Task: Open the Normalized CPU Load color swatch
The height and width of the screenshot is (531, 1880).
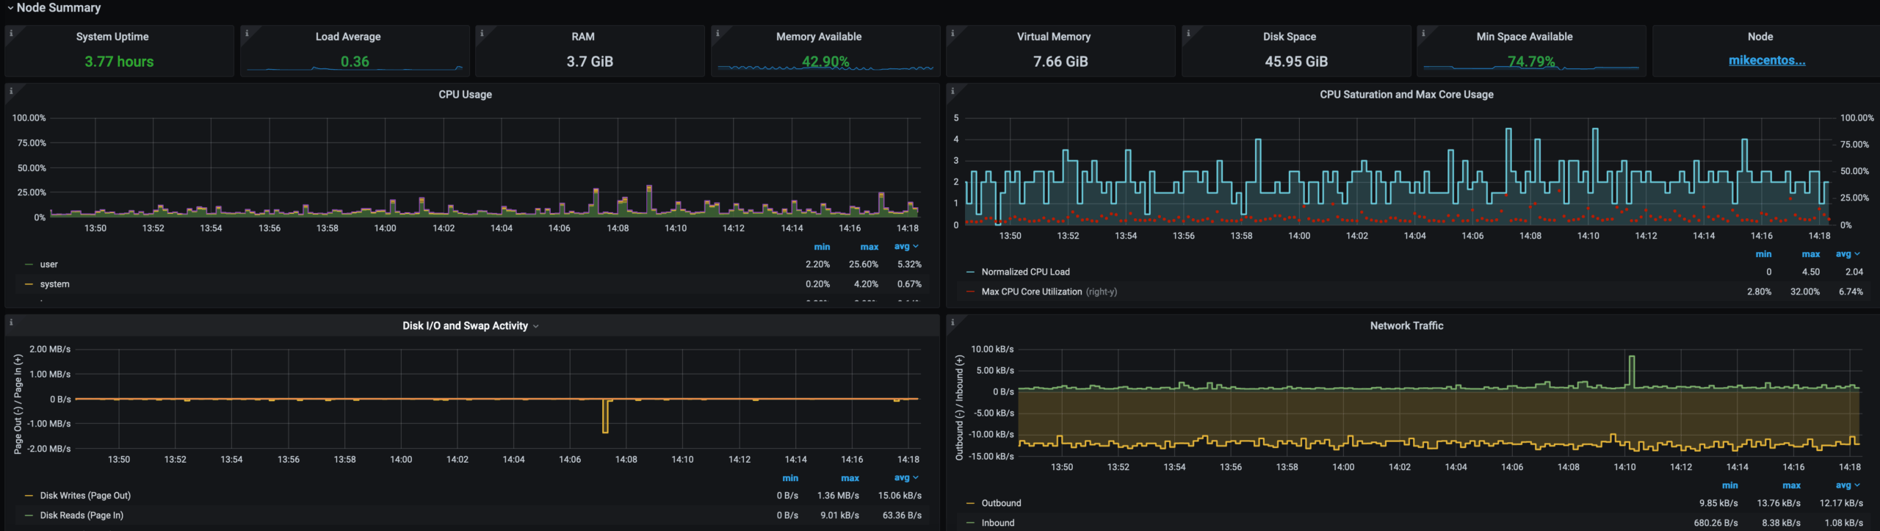Action: (x=970, y=272)
